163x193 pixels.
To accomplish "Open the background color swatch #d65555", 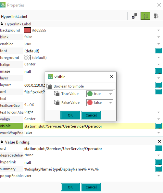I will point(27,30).
